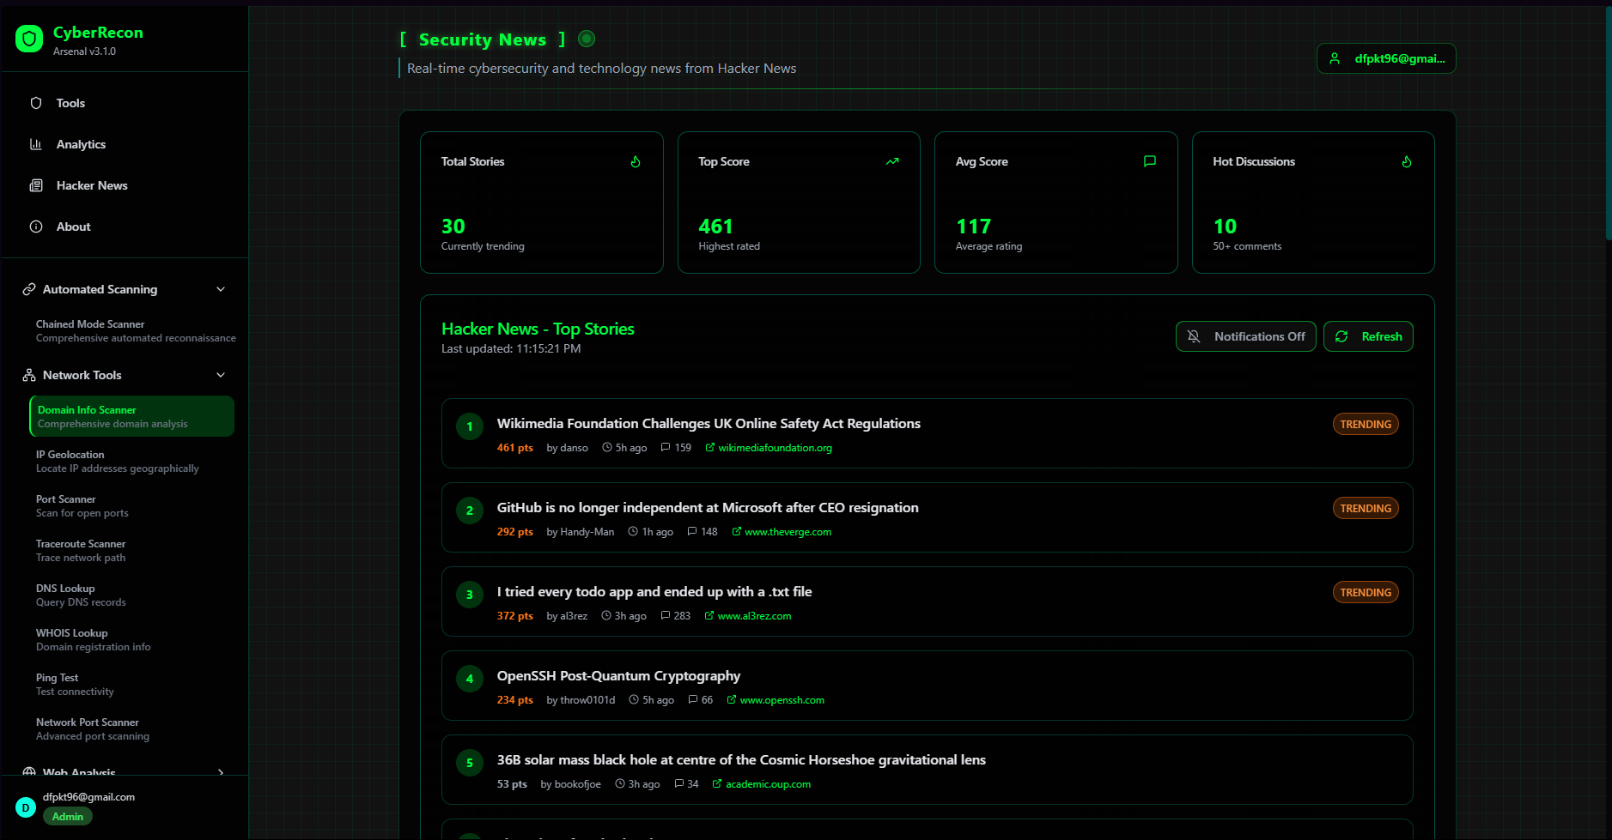Open Wikimedia Foundation Challenges story
The width and height of the screenshot is (1612, 840).
coord(709,423)
